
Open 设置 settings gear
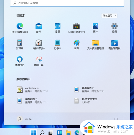coord(114,28)
